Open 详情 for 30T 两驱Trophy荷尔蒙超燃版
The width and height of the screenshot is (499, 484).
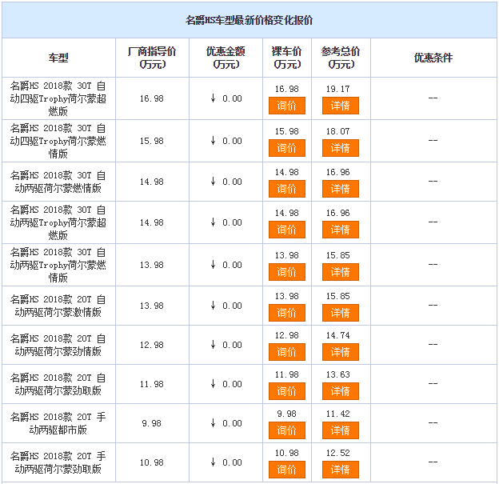[x=341, y=230]
